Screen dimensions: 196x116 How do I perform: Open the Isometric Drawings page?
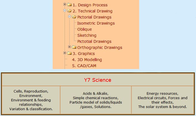pos(96,23)
